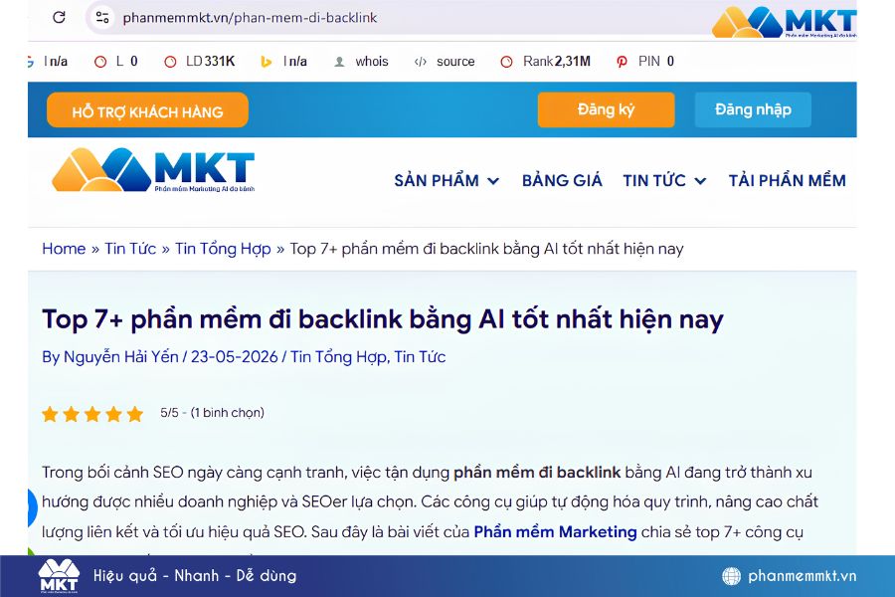Open Tin Tức in the breadcrumb
The image size is (895, 597).
click(x=130, y=249)
